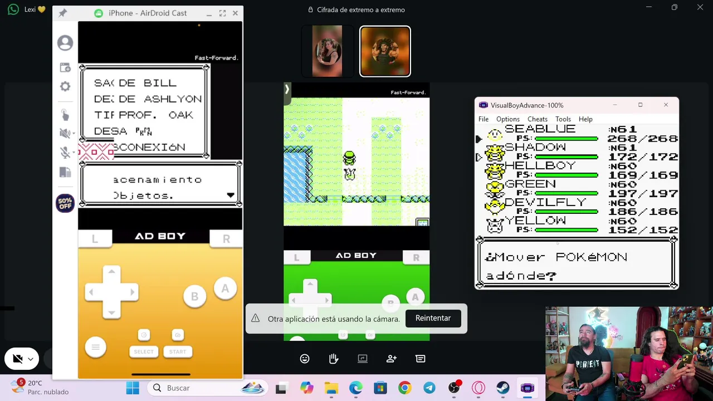Image resolution: width=713 pixels, height=401 pixels.
Task: Switch to VisualBoyAdvance taskbar icon
Action: [527, 388]
